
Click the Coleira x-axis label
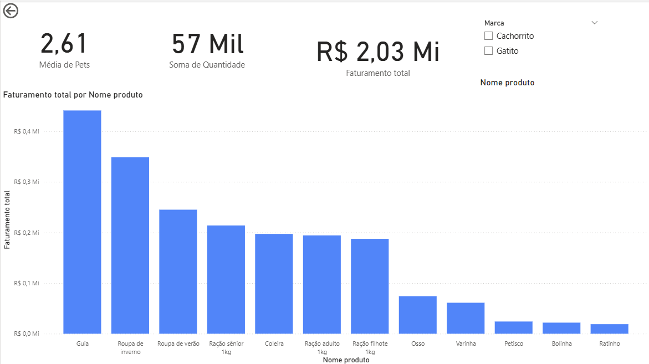[x=274, y=344]
